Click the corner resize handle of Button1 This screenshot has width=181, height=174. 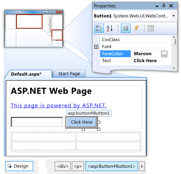click(99, 129)
